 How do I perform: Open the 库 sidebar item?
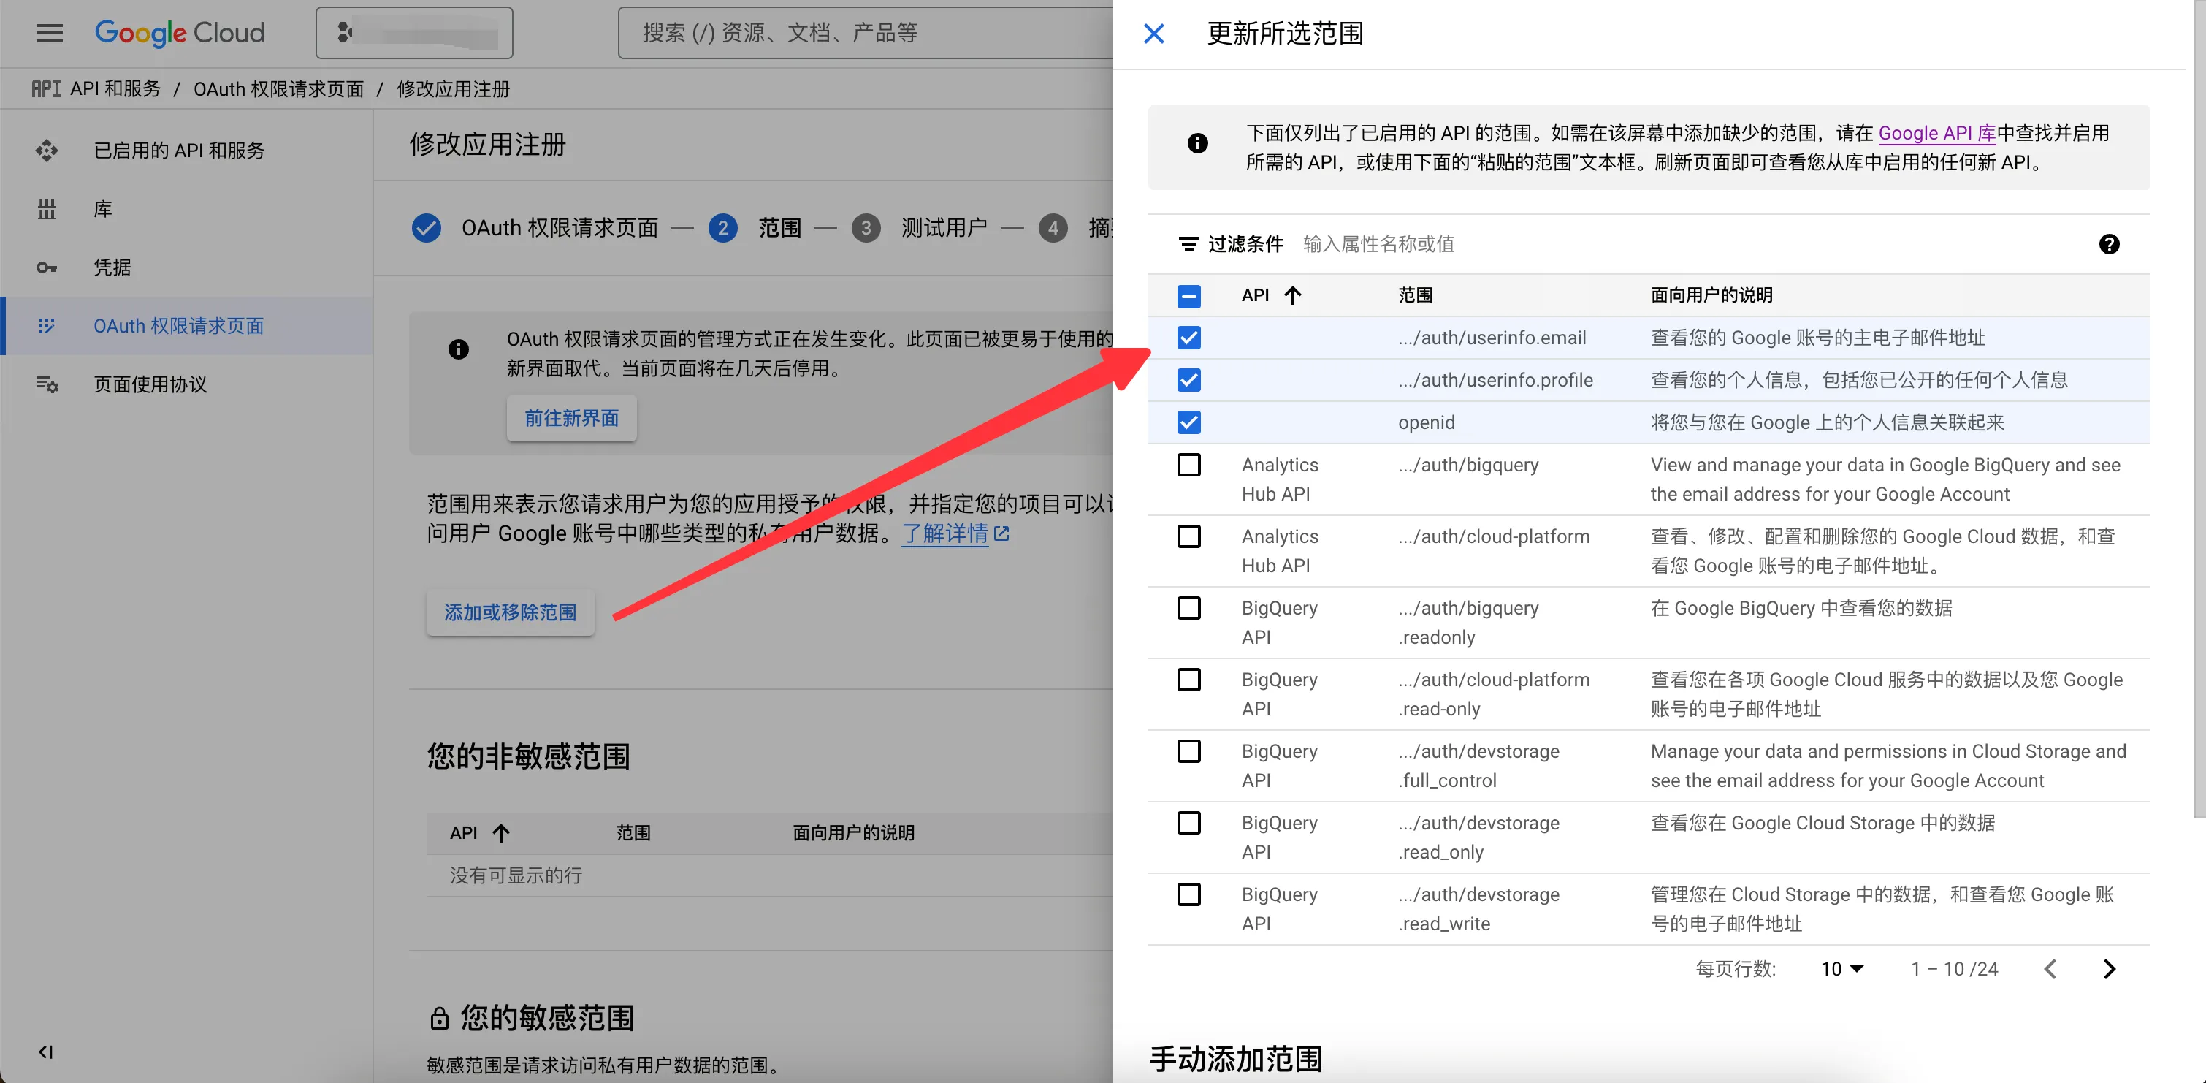tap(103, 209)
